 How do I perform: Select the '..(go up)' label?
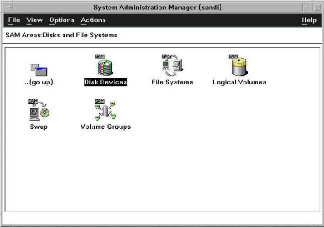coord(39,82)
